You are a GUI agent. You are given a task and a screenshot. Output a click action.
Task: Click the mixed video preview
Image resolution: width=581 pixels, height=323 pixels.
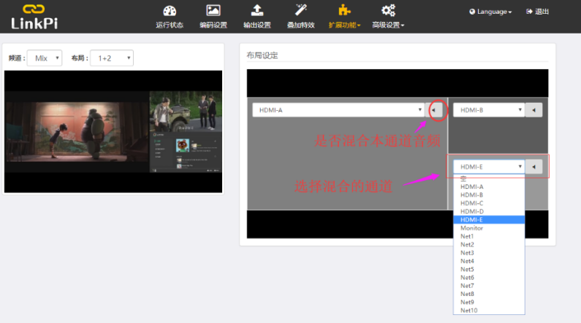click(113, 131)
